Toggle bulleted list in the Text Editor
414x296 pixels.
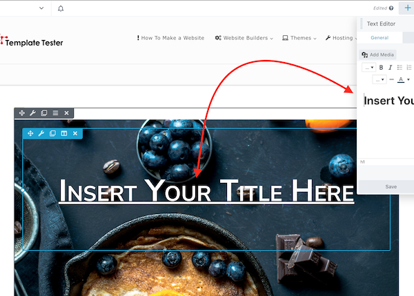(400, 68)
